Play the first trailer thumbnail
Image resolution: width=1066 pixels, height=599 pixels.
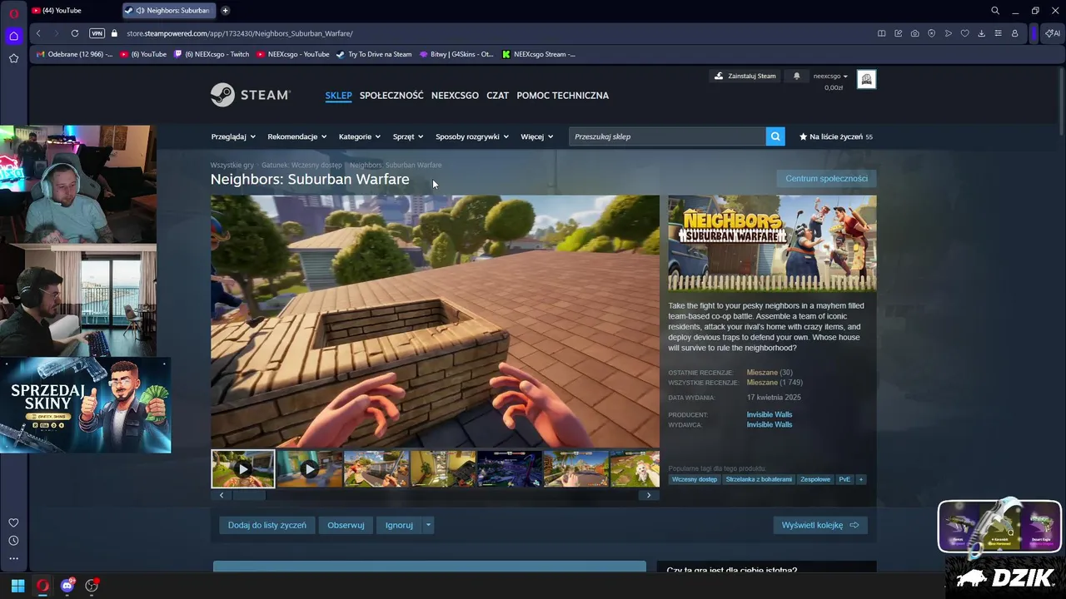pos(242,469)
